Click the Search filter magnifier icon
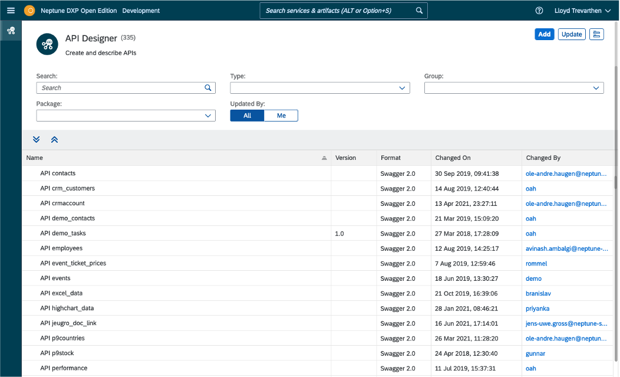 pos(208,88)
